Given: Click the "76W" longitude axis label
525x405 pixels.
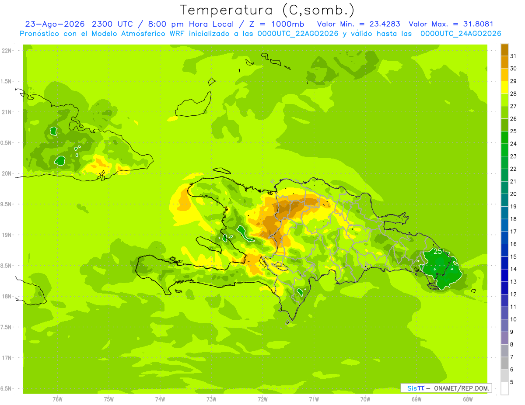Looking at the screenshot, I should 57,399.
